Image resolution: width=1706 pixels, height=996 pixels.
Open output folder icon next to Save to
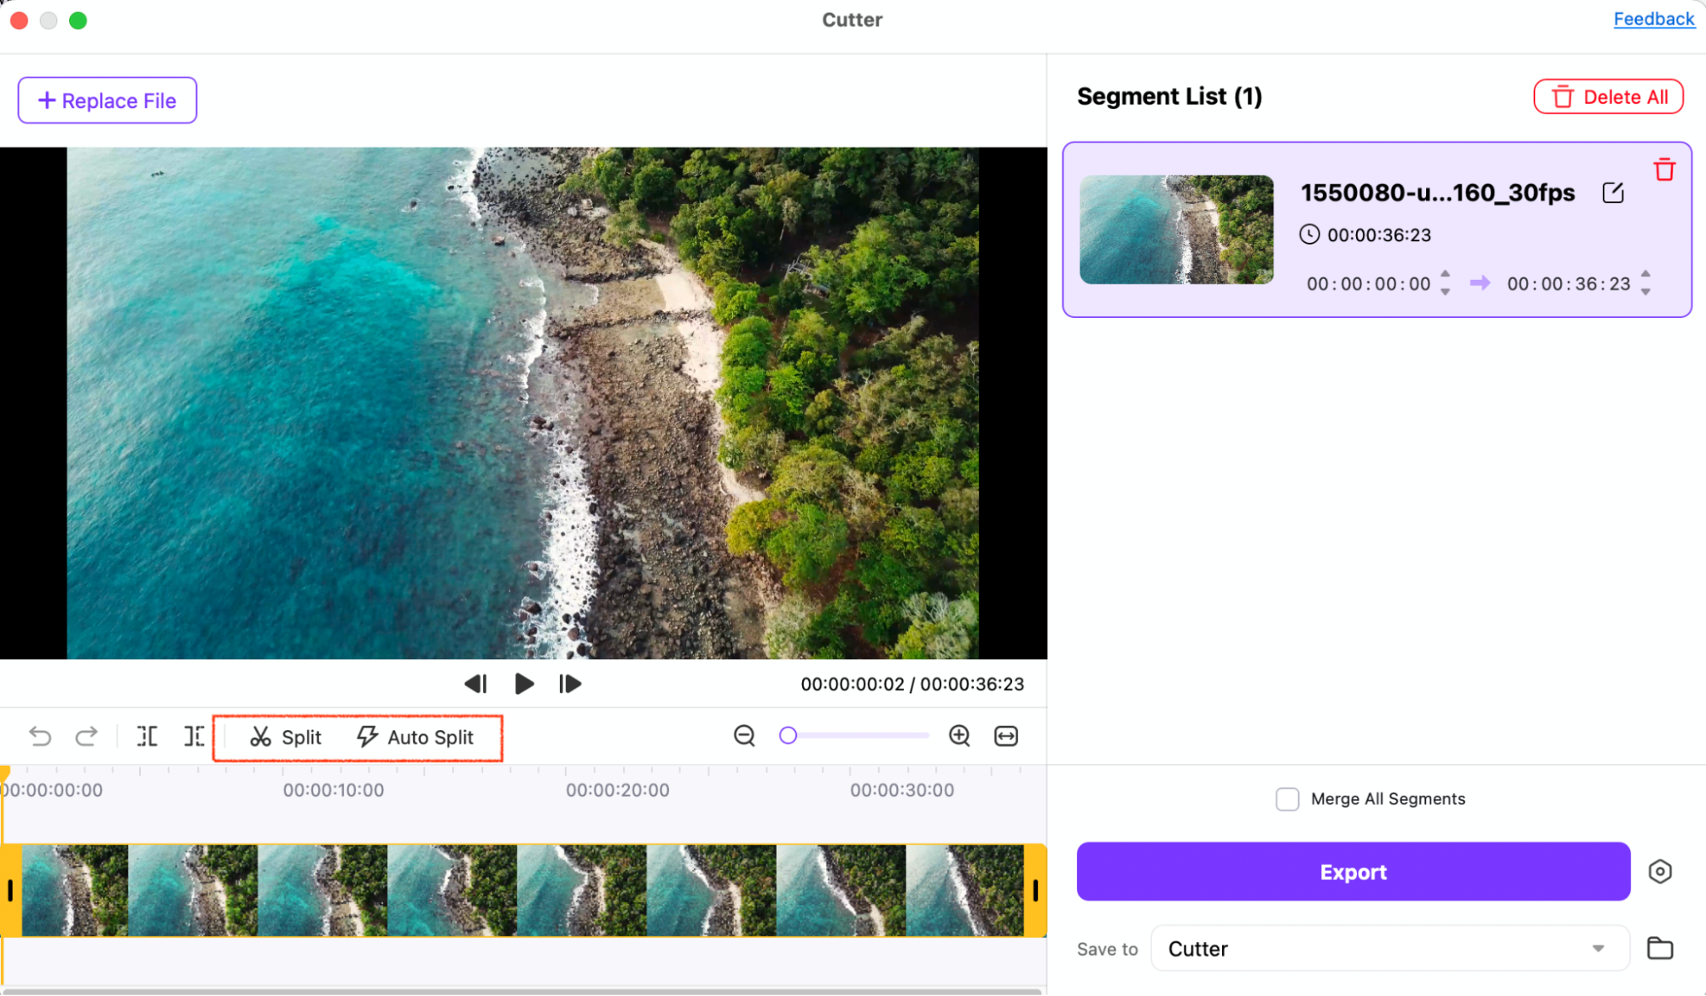pyautogui.click(x=1660, y=948)
